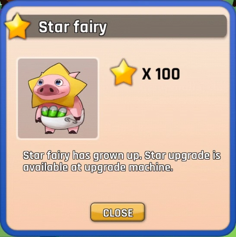This screenshot has height=237, width=236.
Task: Click the safety pin on the diaper
Action: point(70,121)
